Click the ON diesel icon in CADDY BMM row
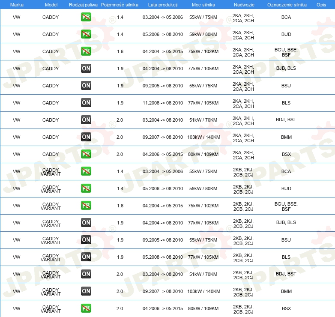 pos(86,137)
